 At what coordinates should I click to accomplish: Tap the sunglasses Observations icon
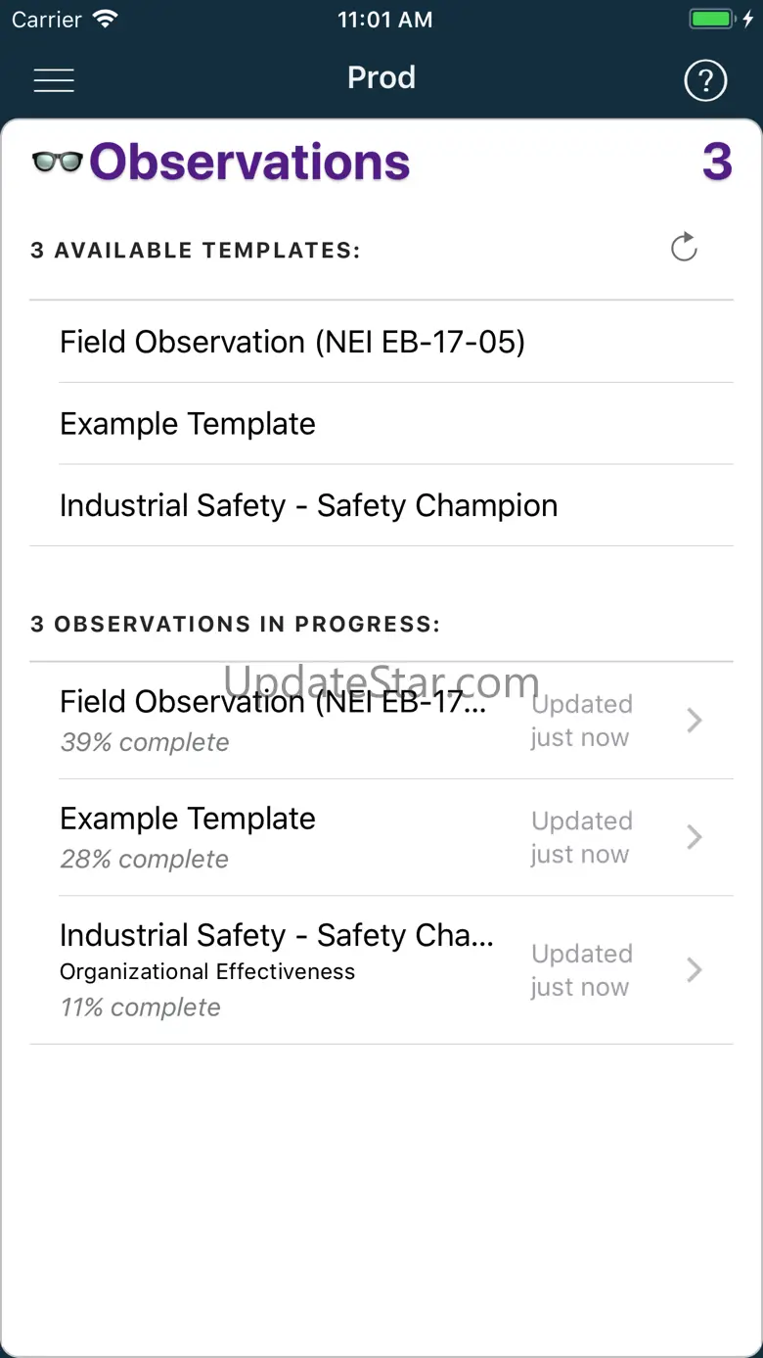click(57, 162)
